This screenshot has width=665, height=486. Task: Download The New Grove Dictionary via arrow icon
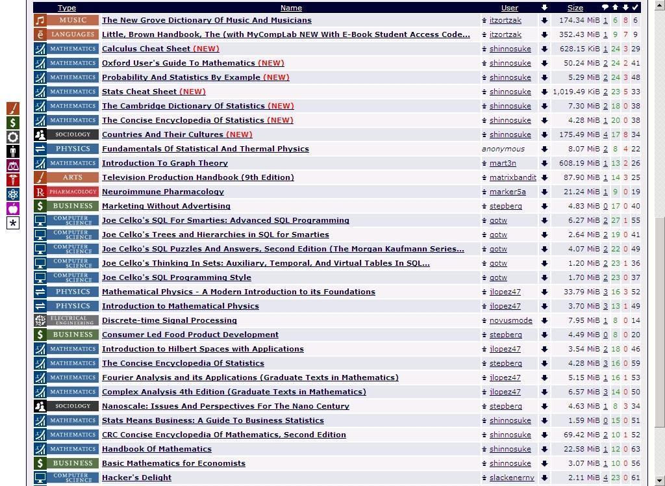545,20
